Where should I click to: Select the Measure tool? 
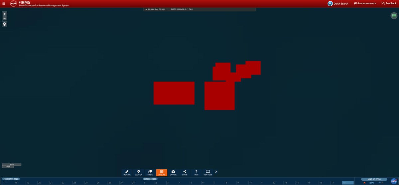(x=127, y=173)
